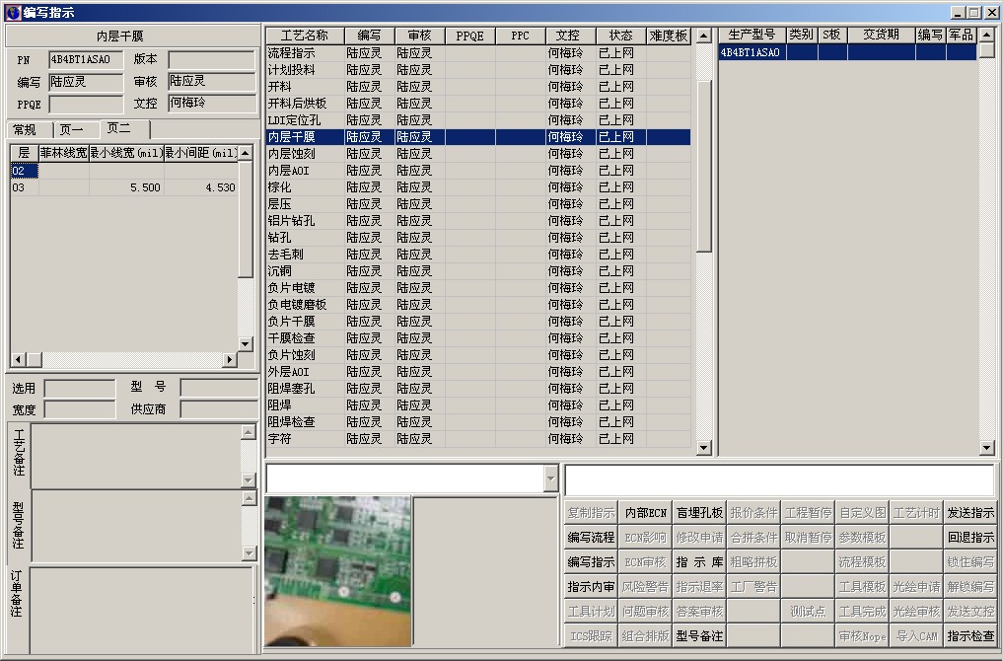Viewport: 1003px width, 661px height.
Task: Click the 生产型号 column header
Action: pyautogui.click(x=752, y=36)
